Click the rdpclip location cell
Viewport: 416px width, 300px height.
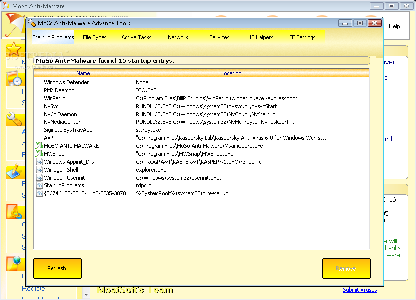(x=144, y=185)
